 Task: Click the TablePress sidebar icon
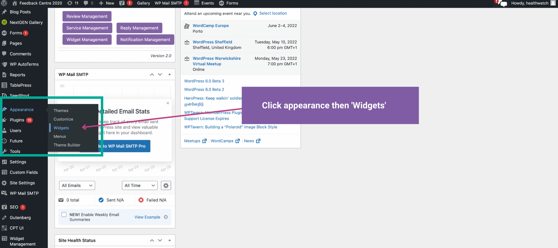coord(4,85)
